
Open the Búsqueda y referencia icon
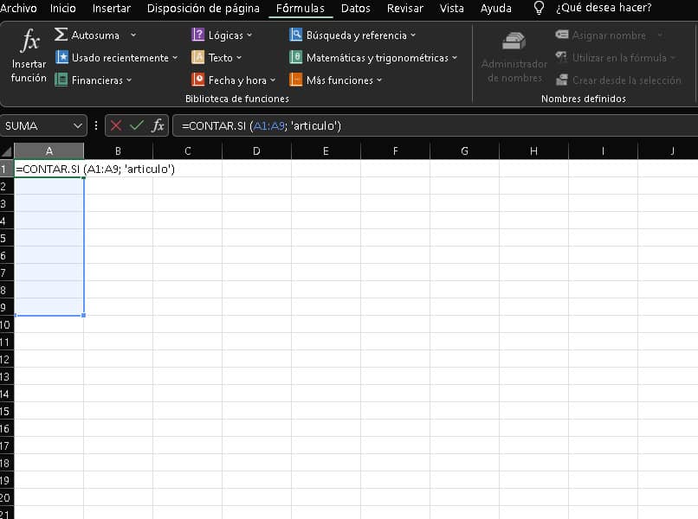click(x=296, y=35)
